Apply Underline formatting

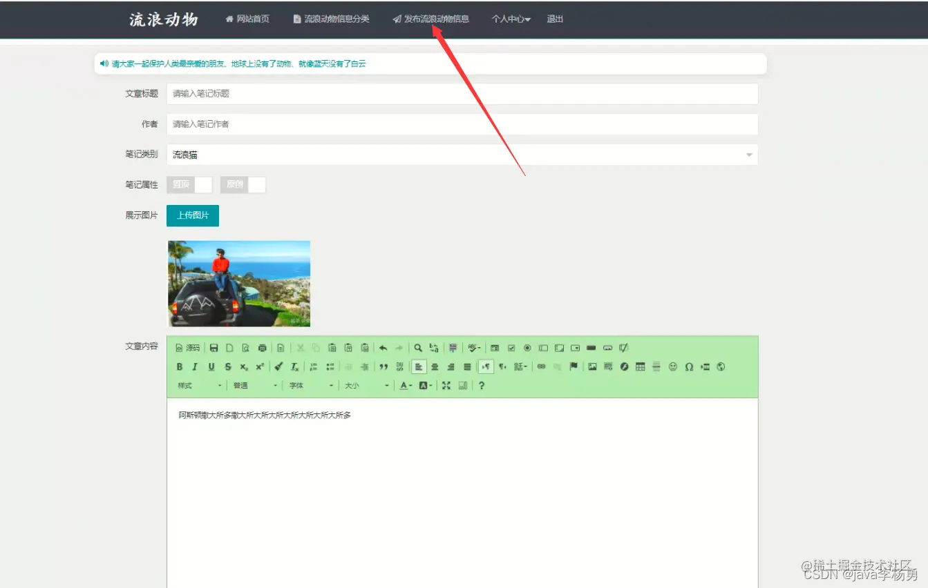tap(211, 367)
